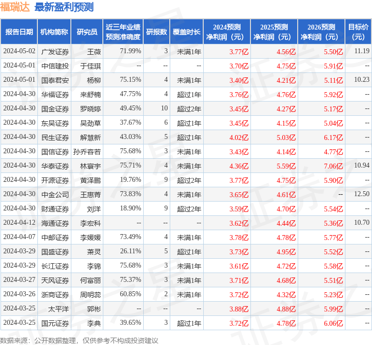Click the 7.06亿 forecast value for 华泰证券
This screenshot has height=345, width=372.
point(333,166)
